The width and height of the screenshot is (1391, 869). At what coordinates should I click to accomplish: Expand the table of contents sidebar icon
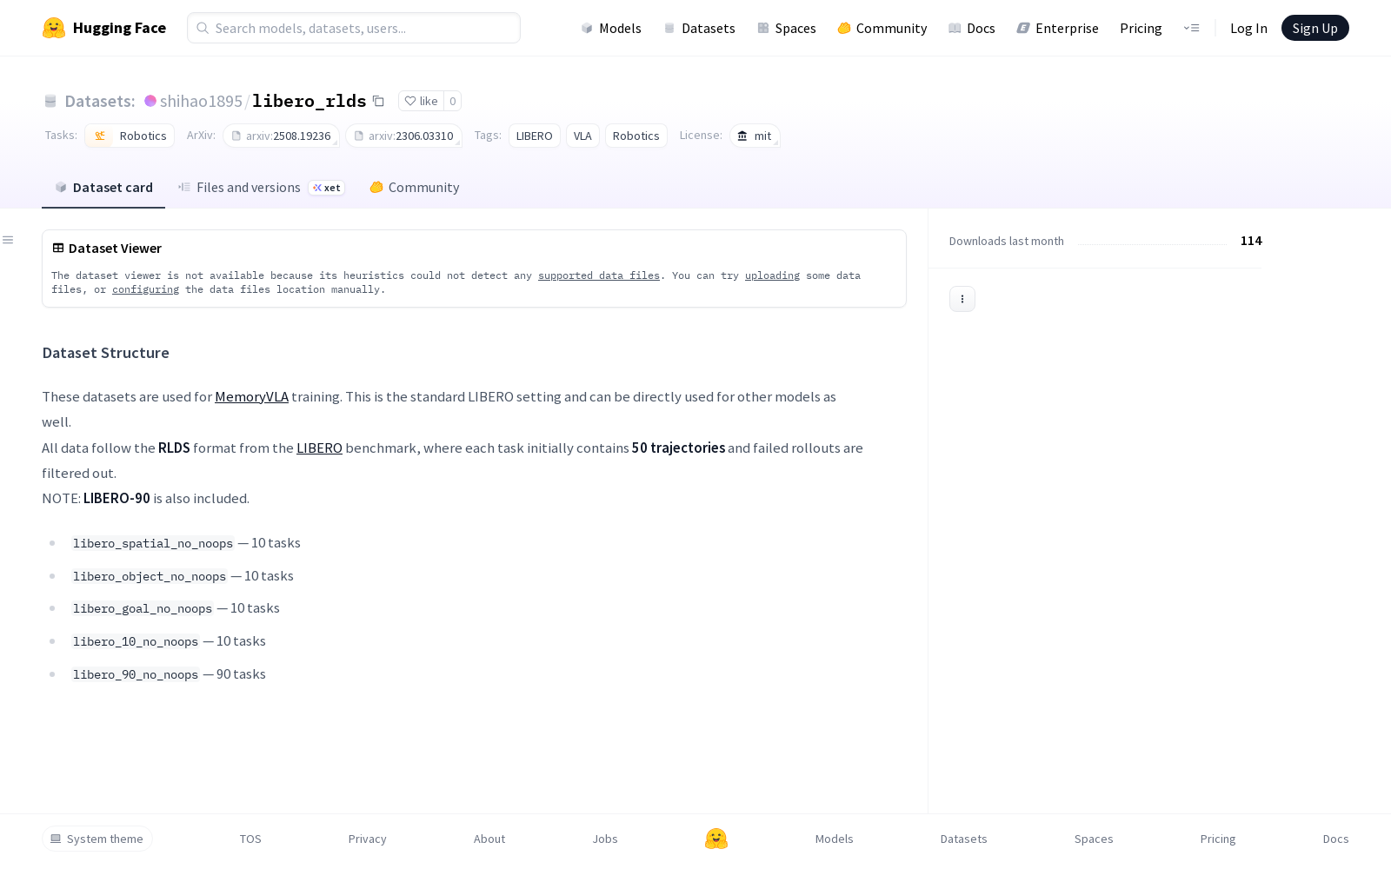click(8, 240)
